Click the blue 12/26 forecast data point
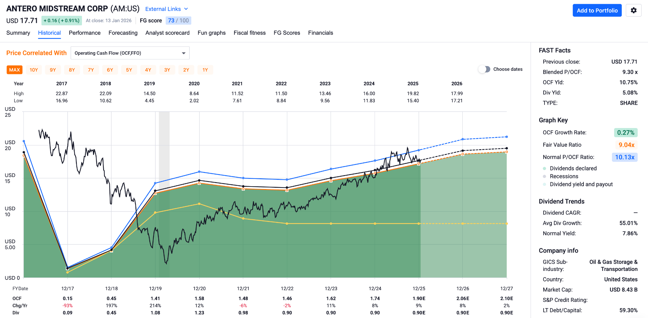 tap(463, 139)
